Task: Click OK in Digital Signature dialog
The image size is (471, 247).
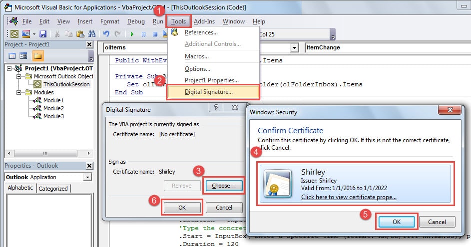Action: tap(182, 208)
